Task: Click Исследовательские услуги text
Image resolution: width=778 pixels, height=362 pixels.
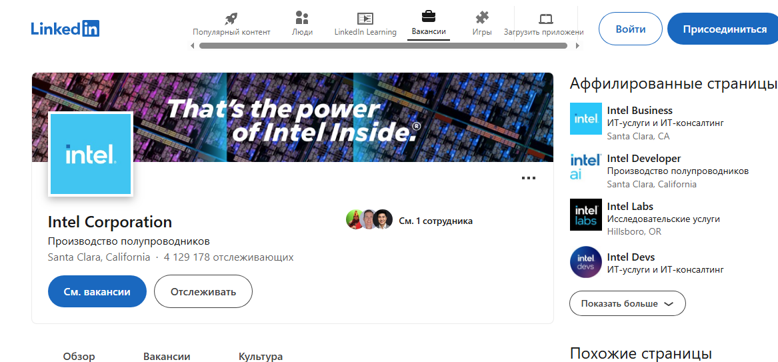Action: [x=663, y=219]
